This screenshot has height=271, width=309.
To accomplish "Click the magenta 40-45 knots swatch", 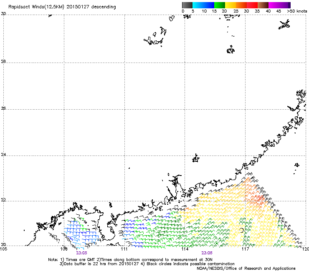I will point(274,5).
